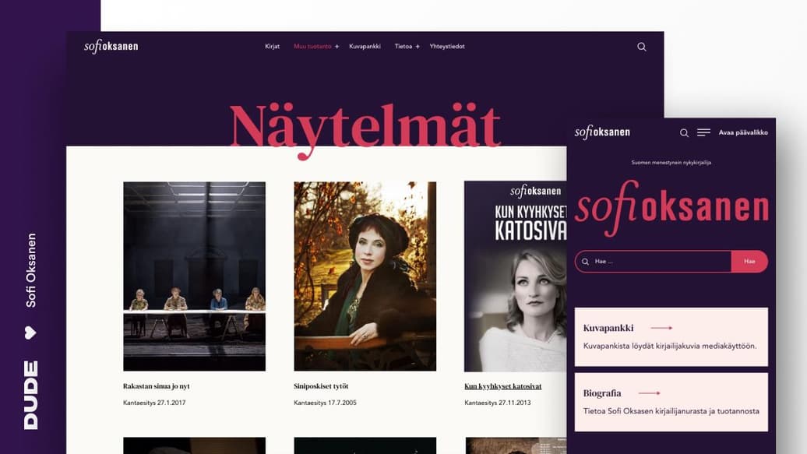Click the sofi oksanen logo in the desktop header
Screen dimensions: 807x454
tap(111, 46)
